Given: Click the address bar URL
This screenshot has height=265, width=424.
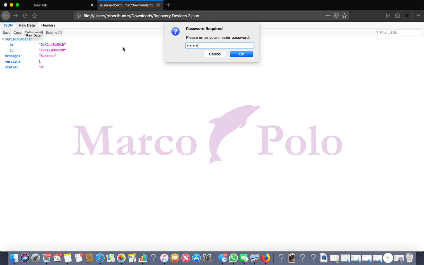Looking at the screenshot, I should (141, 16).
